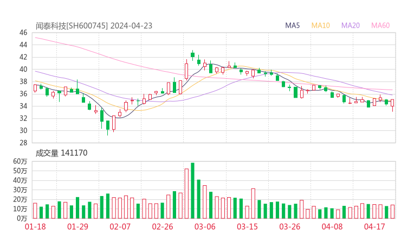Select the 02-07 date on the axis
This screenshot has width=401, height=239.
[x=120, y=227]
